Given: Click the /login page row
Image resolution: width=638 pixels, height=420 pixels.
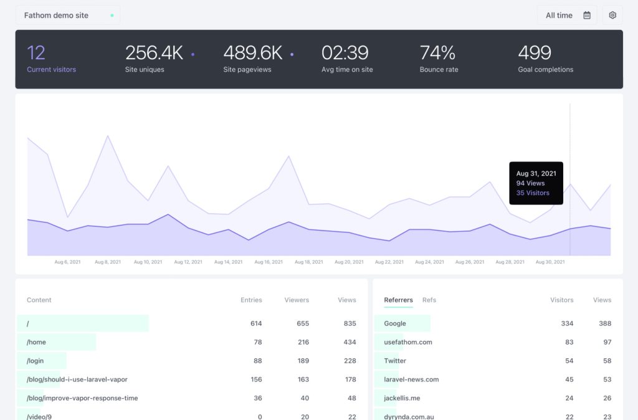Looking at the screenshot, I should click(36, 361).
